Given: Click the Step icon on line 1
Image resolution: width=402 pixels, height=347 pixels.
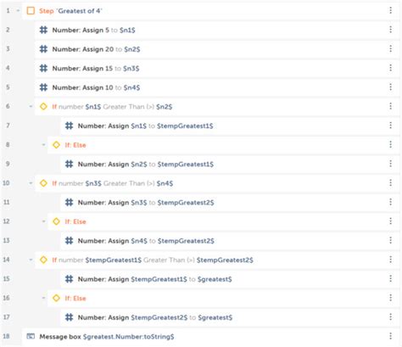Looking at the screenshot, I should (x=31, y=11).
